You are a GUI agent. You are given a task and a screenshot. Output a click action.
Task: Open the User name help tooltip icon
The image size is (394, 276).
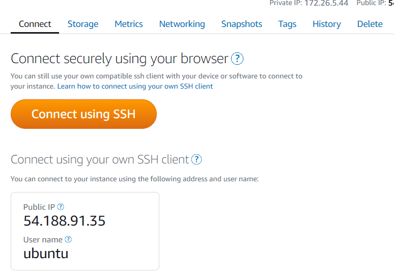pyautogui.click(x=68, y=239)
